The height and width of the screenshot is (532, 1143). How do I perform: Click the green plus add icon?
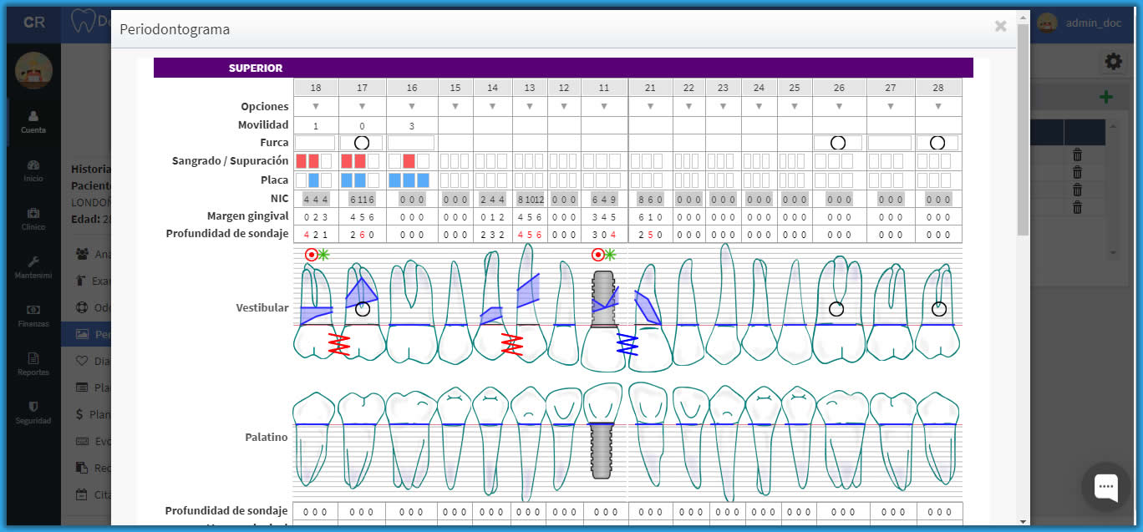click(x=1106, y=98)
